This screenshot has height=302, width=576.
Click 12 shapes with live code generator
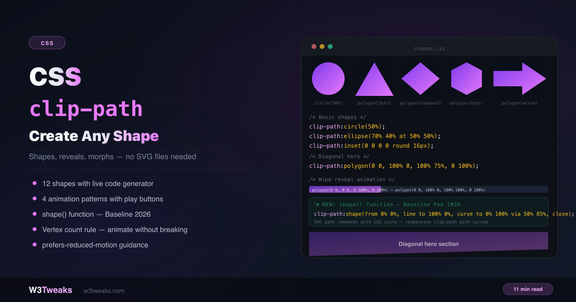(98, 184)
